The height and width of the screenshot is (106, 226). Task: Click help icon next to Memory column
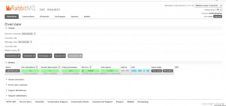pos(90,67)
